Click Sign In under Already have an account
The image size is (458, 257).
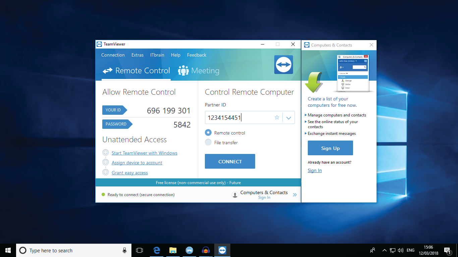pos(315,170)
